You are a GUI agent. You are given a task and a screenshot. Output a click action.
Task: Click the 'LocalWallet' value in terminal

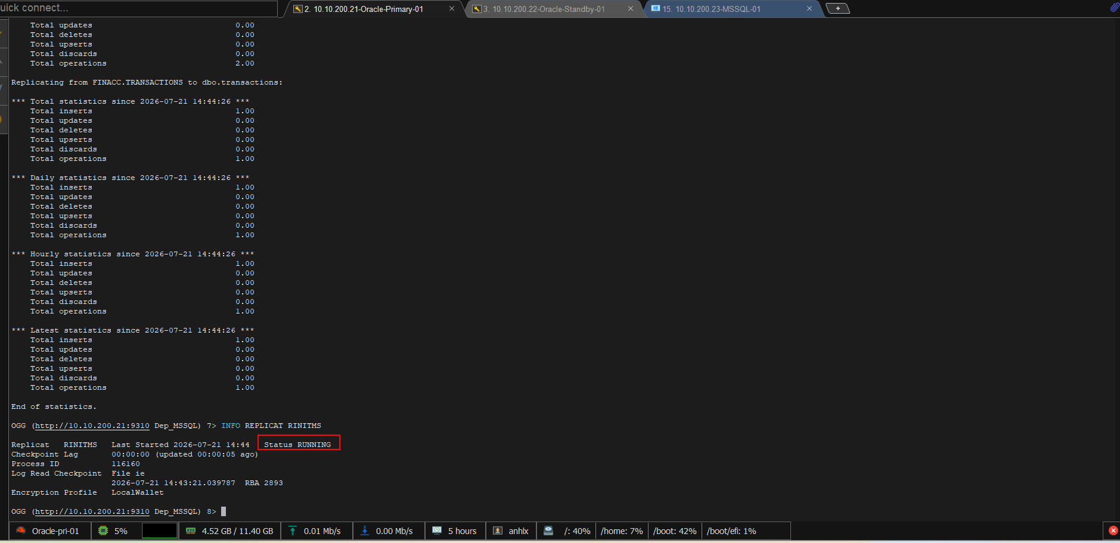point(138,492)
